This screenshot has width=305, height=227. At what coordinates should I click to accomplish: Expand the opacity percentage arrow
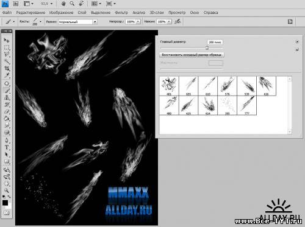[x=138, y=21]
